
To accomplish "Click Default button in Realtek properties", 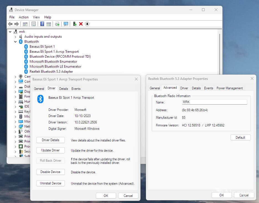I will 240,138.
